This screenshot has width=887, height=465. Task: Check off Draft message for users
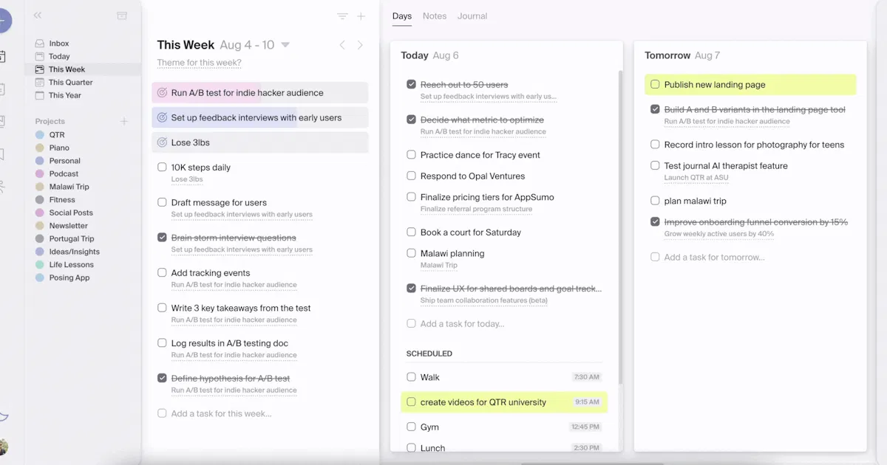(162, 202)
